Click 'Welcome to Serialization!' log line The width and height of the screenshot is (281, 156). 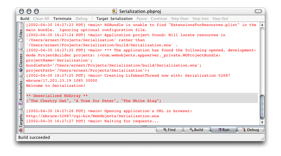[x=56, y=86]
